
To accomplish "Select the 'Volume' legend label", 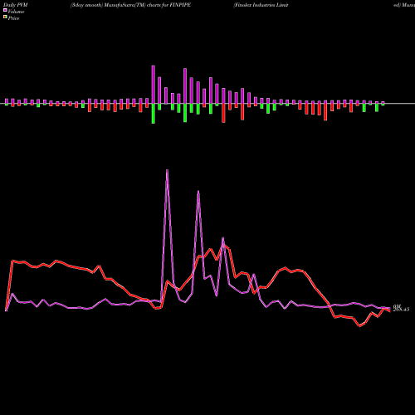I will pyautogui.click(x=16, y=12).
